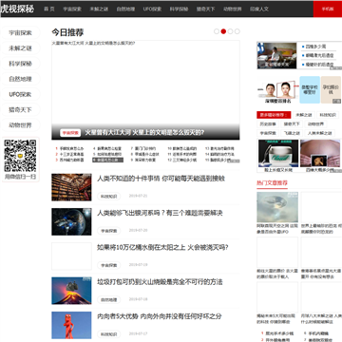
Task: Click 猎奇天下 tag in 更多精彩推荐
Action: [x=292, y=124]
